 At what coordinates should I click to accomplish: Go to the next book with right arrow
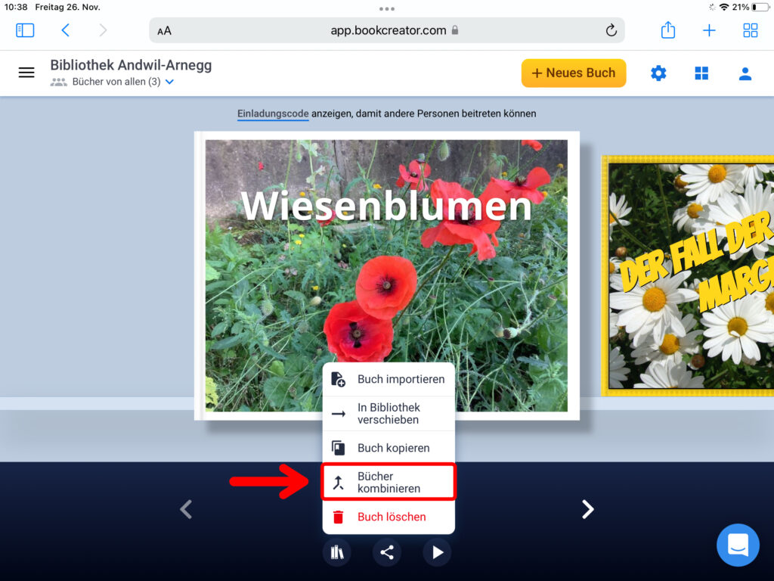[x=587, y=510]
